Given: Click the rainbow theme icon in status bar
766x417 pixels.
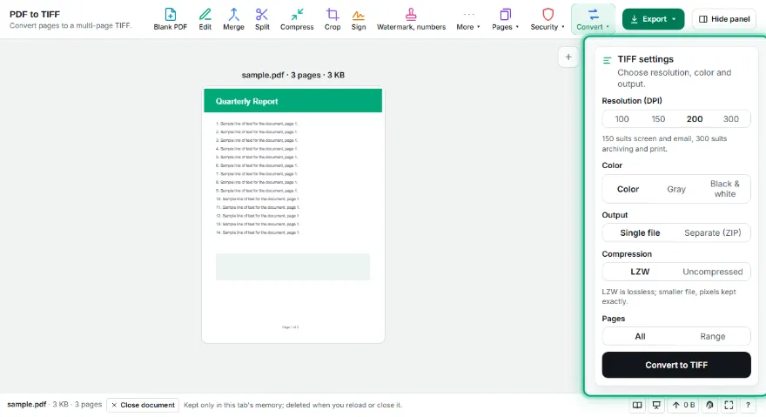Looking at the screenshot, I should click(x=709, y=405).
